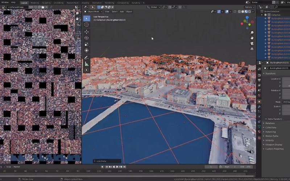Switch to rendered shading

click(249, 12)
